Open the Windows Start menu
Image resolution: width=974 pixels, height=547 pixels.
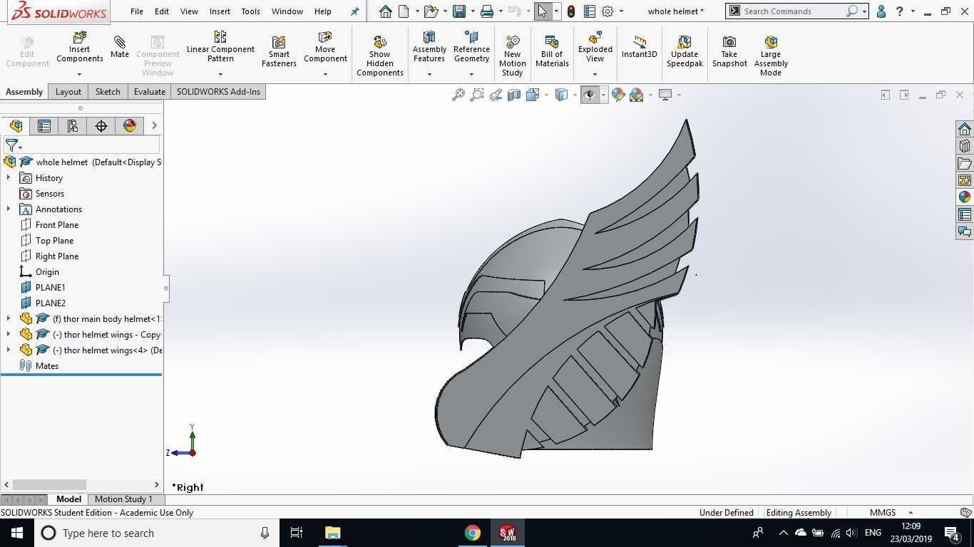click(x=17, y=533)
